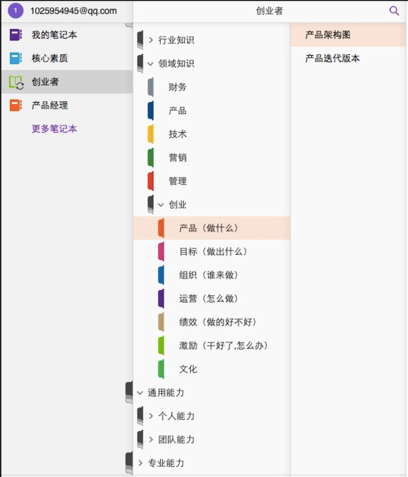Select the 行业知识 group label
The height and width of the screenshot is (477, 408).
click(x=176, y=40)
